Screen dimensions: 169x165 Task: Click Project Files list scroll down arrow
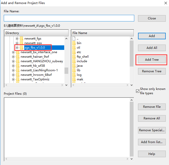click(132, 159)
